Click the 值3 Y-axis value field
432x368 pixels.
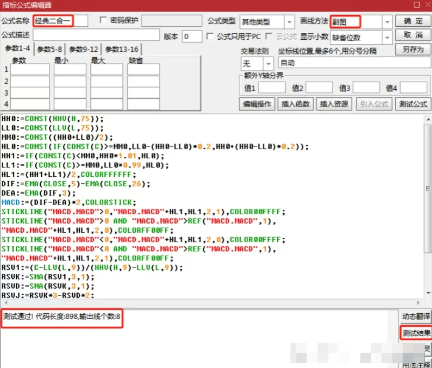[x=366, y=88]
